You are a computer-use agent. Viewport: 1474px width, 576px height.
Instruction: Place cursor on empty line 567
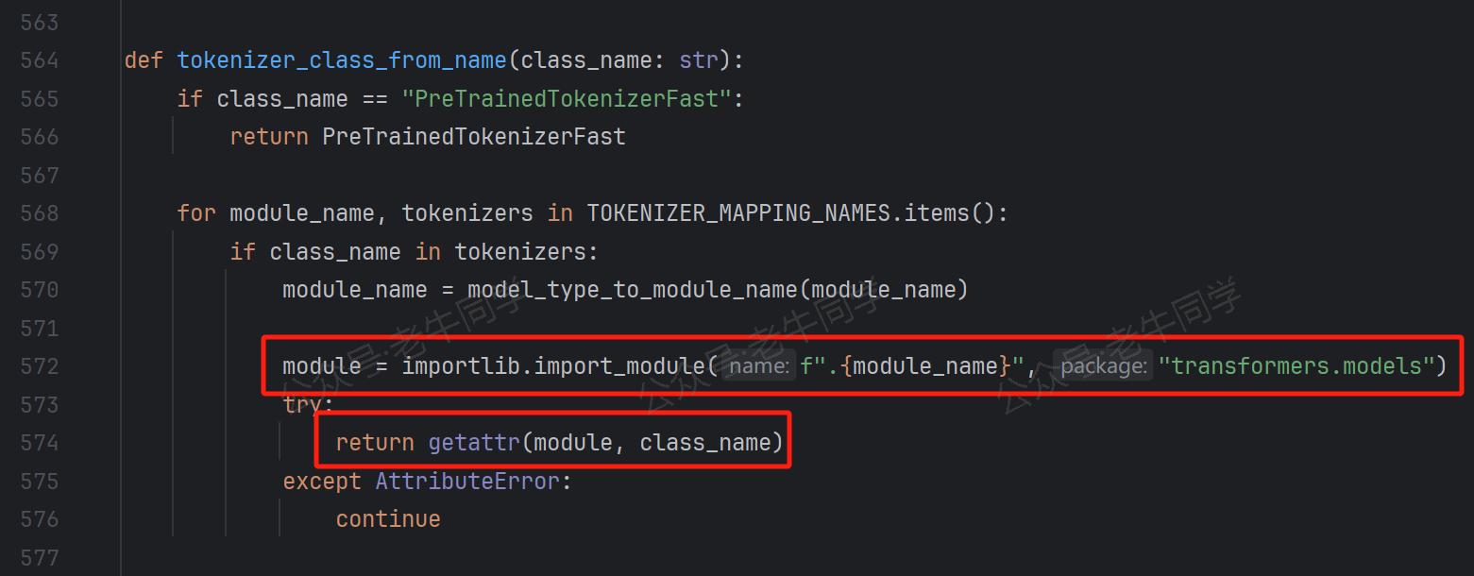(x=755, y=176)
